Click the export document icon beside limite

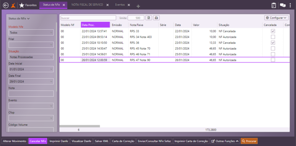point(149,18)
